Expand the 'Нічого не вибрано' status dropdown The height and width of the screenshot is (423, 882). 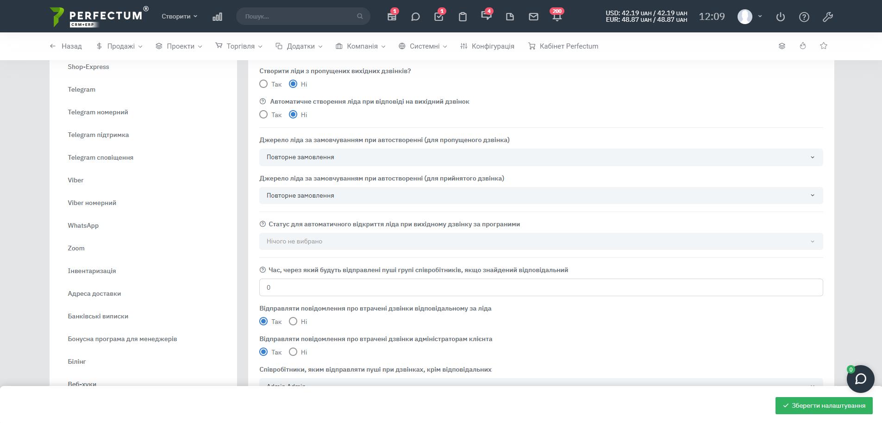(x=541, y=242)
